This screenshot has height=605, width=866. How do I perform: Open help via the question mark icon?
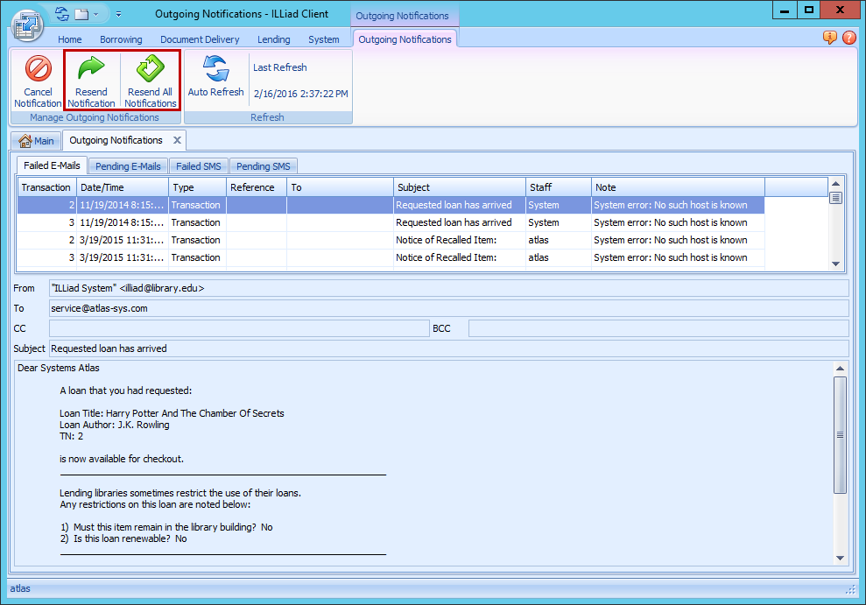point(849,38)
